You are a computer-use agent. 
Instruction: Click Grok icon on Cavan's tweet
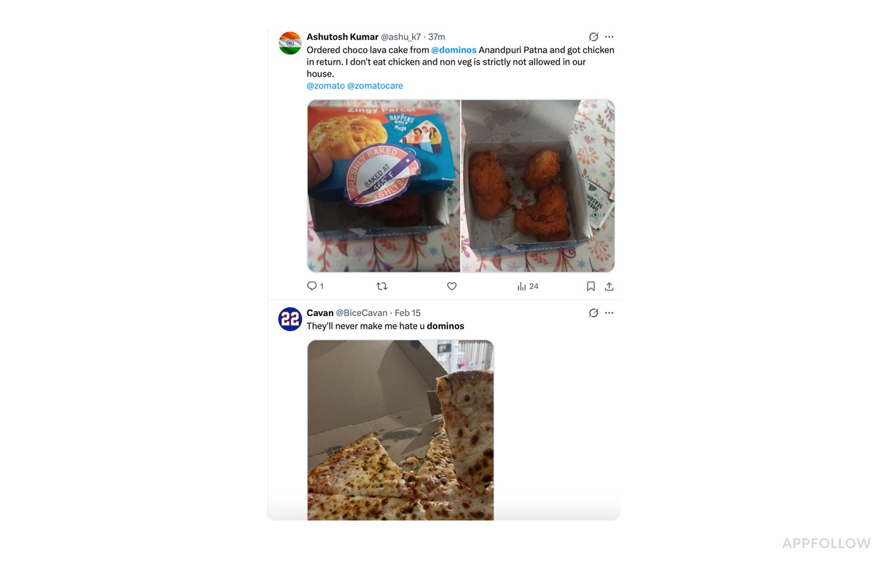[x=593, y=313]
